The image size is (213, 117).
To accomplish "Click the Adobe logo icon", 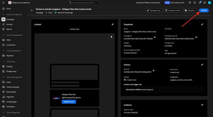I will [10, 3].
